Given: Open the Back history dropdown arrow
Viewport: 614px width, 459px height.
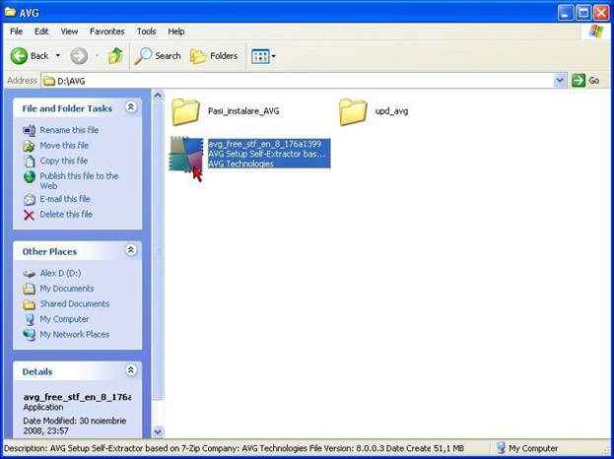Looking at the screenshot, I should (x=58, y=56).
